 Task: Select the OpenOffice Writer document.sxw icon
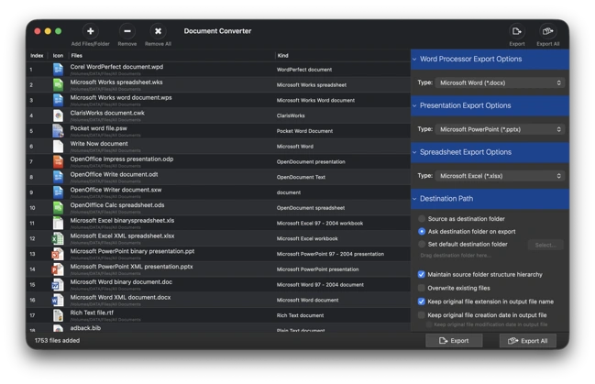coord(58,192)
